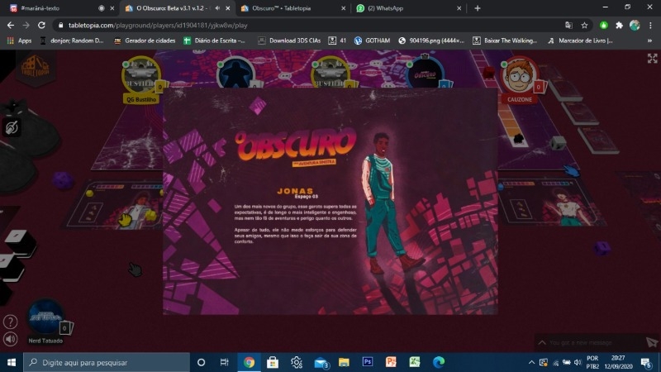Open a new browser tab
The height and width of the screenshot is (372, 661).
pos(478,8)
